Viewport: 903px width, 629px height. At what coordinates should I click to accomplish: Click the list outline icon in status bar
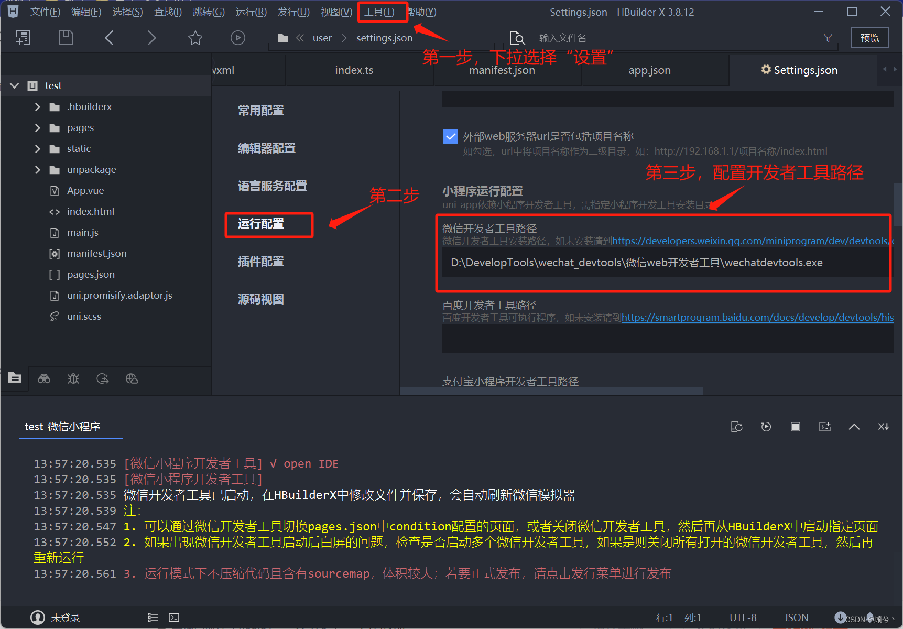coord(153,617)
